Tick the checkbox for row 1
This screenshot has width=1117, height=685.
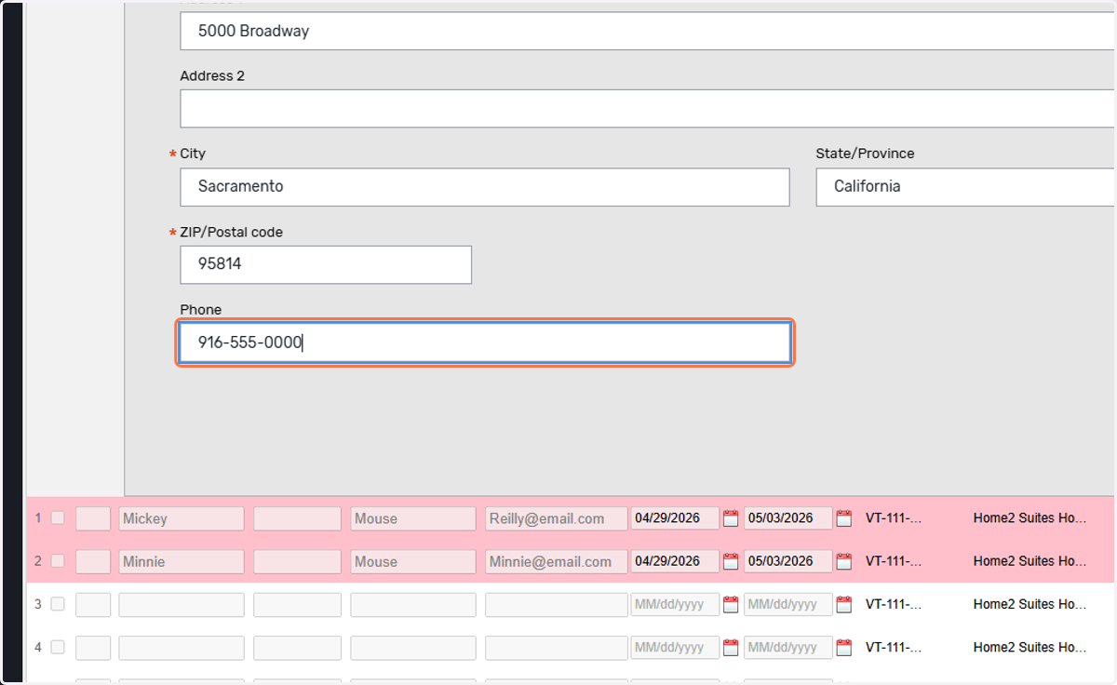click(58, 517)
